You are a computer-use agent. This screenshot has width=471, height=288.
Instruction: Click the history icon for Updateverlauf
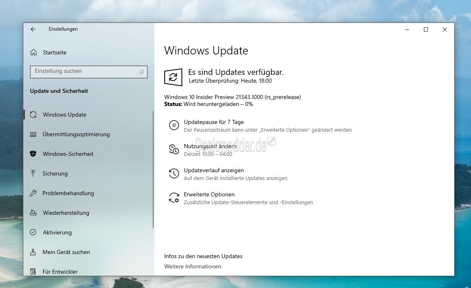tap(174, 173)
